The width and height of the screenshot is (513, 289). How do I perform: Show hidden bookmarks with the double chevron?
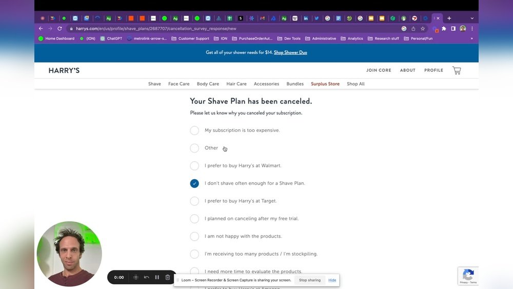[x=471, y=38]
